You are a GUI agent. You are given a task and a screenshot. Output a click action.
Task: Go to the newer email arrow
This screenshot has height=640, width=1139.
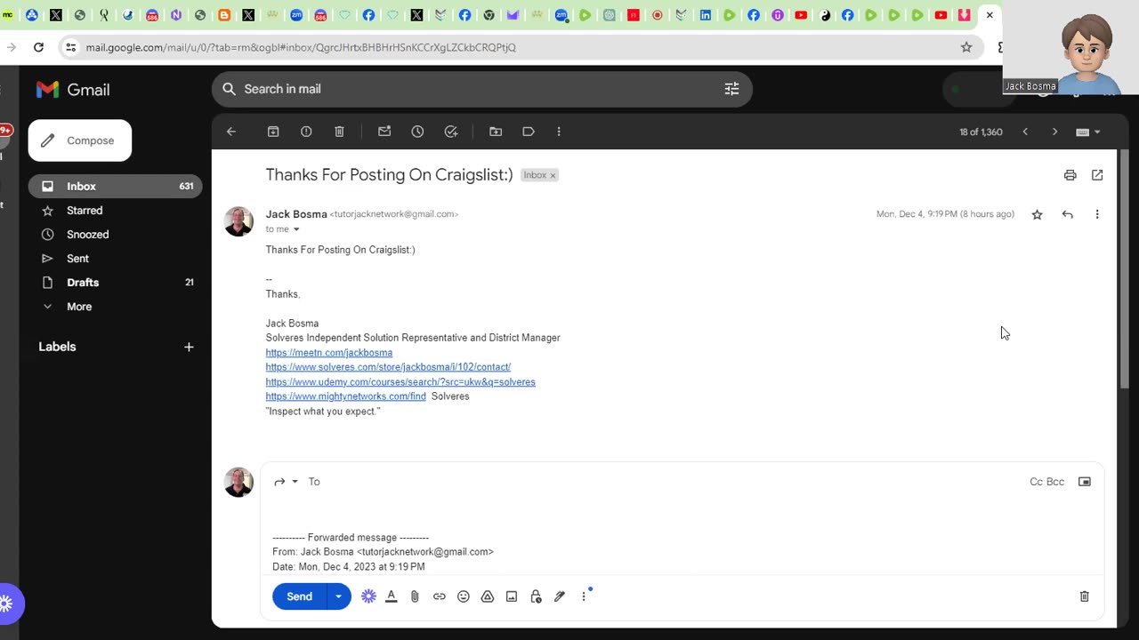(x=1025, y=132)
